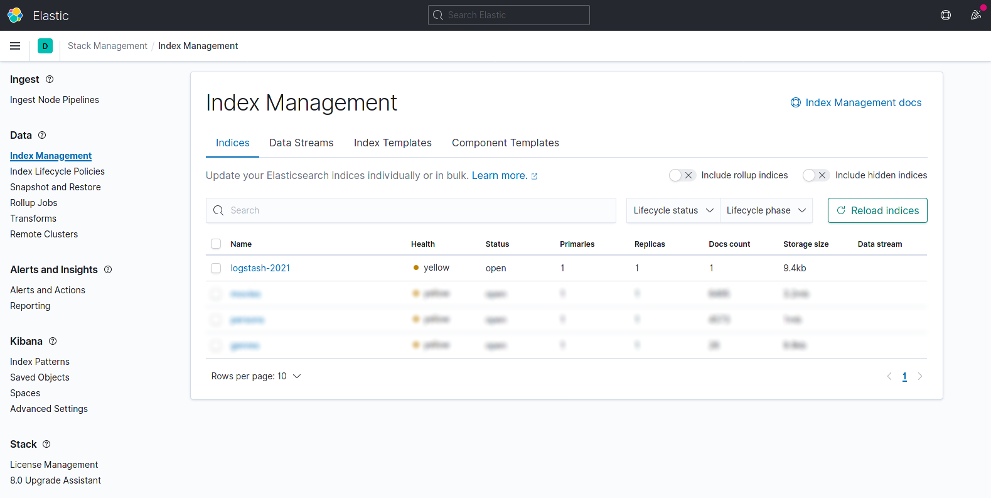The image size is (991, 498).
Task: Sort table by Primaries column
Action: pos(577,244)
